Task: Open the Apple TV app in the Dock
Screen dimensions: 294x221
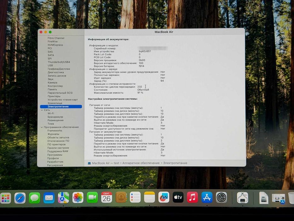Action: pyautogui.click(x=178, y=197)
